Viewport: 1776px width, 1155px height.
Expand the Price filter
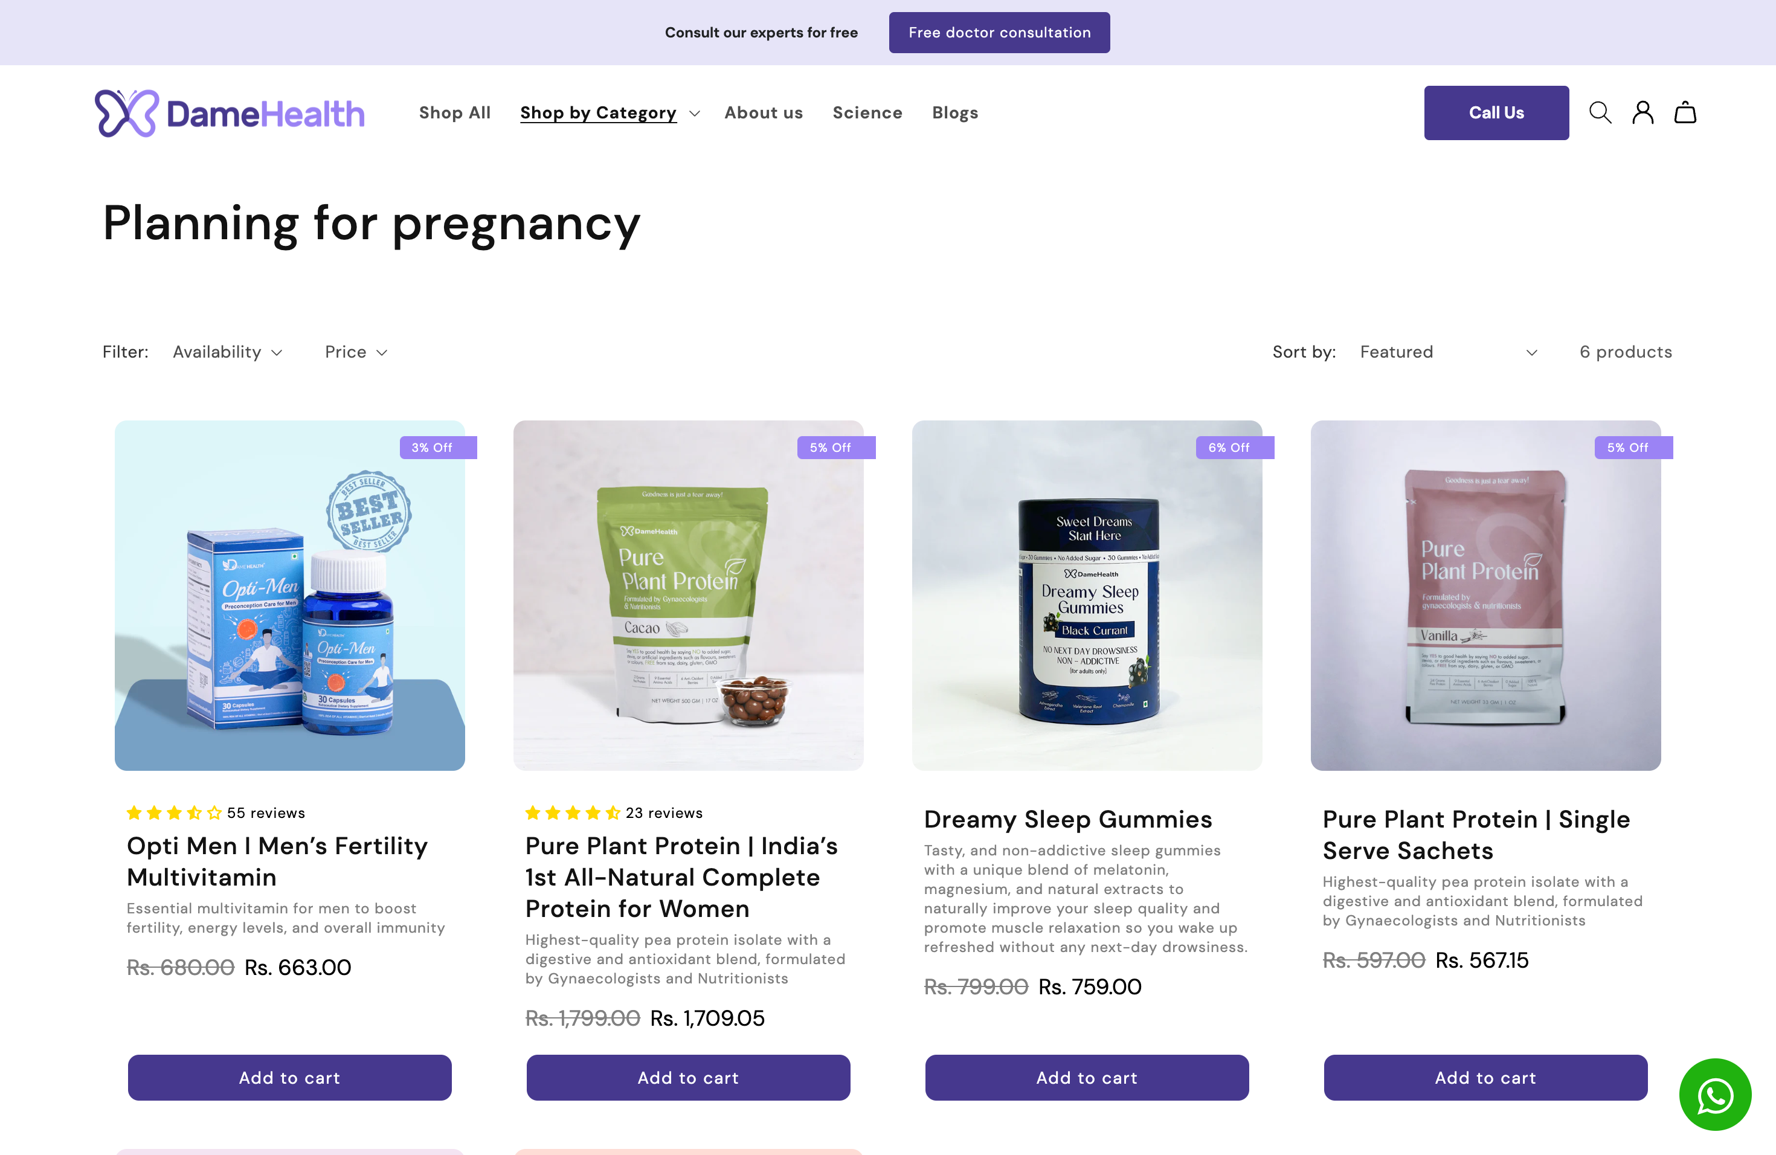click(x=356, y=352)
